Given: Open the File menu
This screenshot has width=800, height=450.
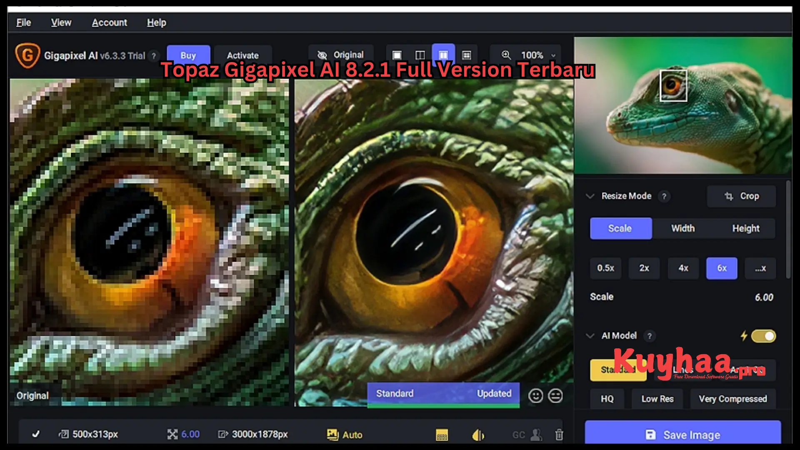Looking at the screenshot, I should 24,22.
